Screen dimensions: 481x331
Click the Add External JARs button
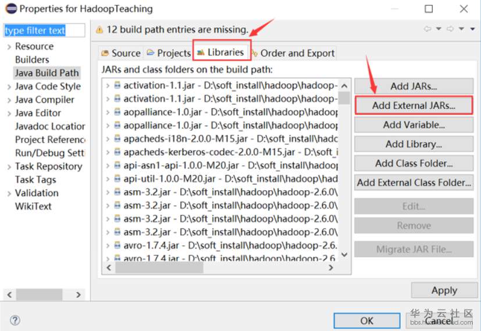tap(414, 105)
